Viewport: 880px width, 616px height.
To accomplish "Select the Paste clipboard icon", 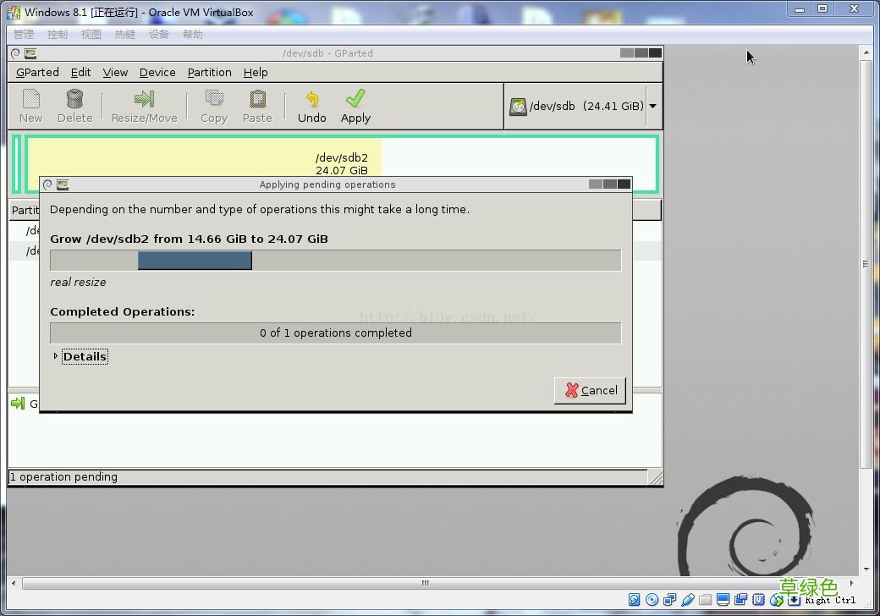I will pos(257,99).
